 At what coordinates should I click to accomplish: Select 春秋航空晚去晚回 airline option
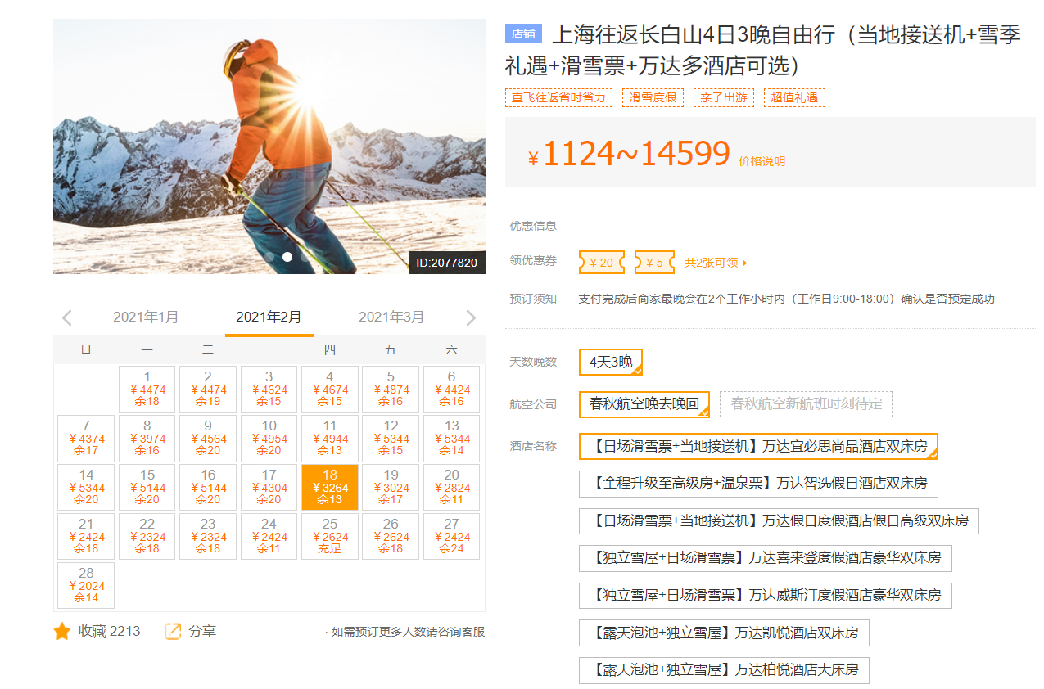(x=644, y=404)
